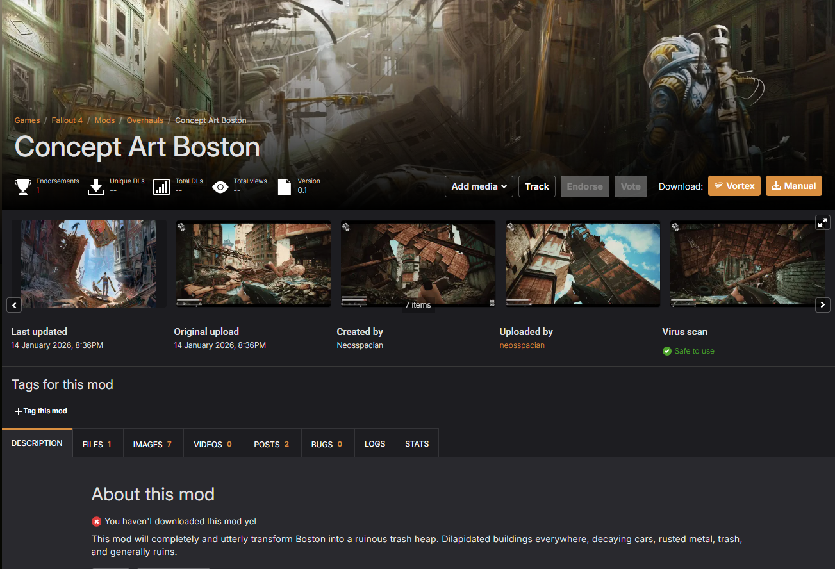The width and height of the screenshot is (835, 569).
Task: Click the Concept Art Boston title
Action: 137,147
